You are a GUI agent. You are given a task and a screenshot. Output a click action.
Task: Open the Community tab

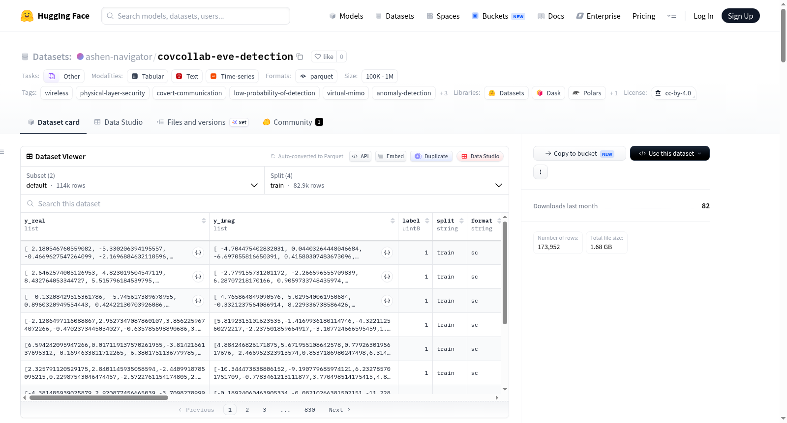[x=293, y=122]
